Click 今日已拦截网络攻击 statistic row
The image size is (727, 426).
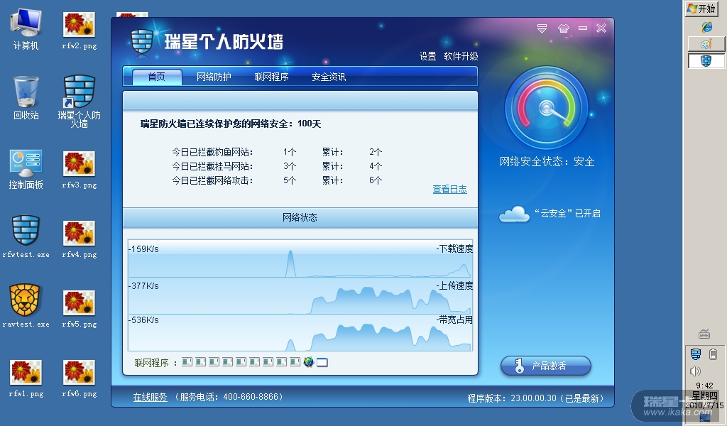[277, 180]
